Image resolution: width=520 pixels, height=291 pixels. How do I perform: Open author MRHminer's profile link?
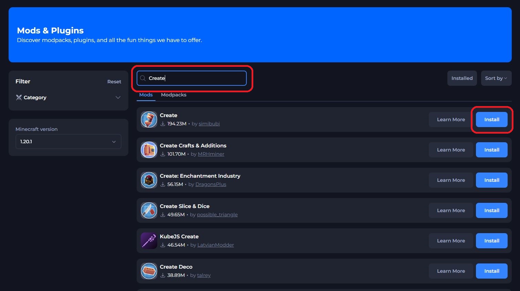click(211, 154)
